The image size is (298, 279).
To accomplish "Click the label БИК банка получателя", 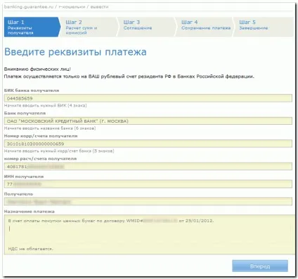I will pyautogui.click(x=32, y=90).
